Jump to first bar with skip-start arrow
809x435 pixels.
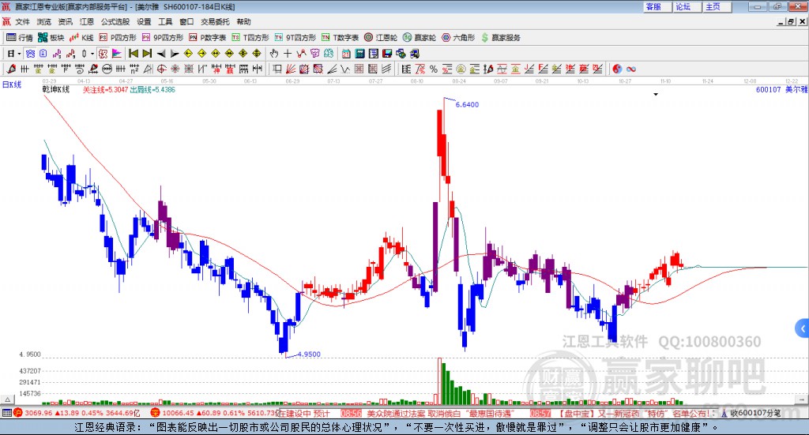click(x=133, y=54)
